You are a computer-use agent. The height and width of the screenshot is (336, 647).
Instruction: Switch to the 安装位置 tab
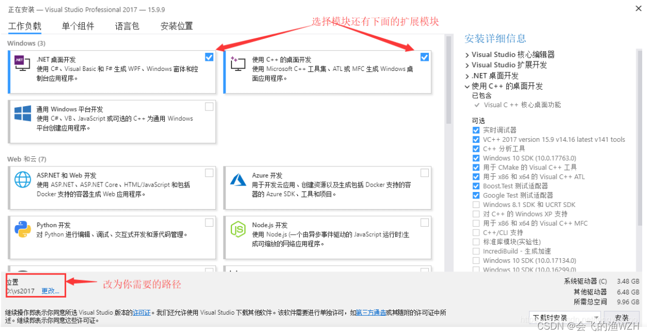point(177,26)
